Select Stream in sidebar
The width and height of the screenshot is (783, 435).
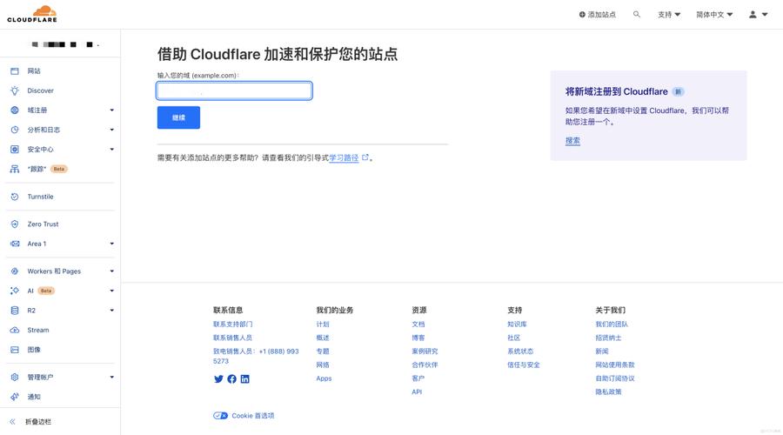38,330
